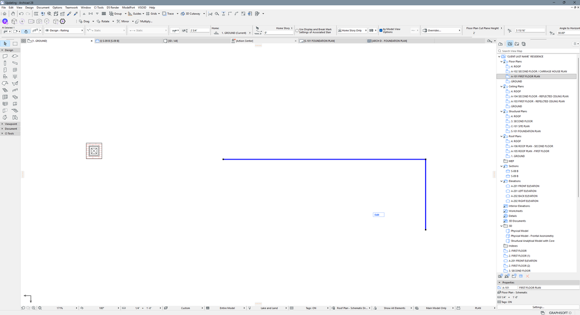The width and height of the screenshot is (580, 315).
Task: Select the Mesh tool in toolbox
Action: coord(15,111)
